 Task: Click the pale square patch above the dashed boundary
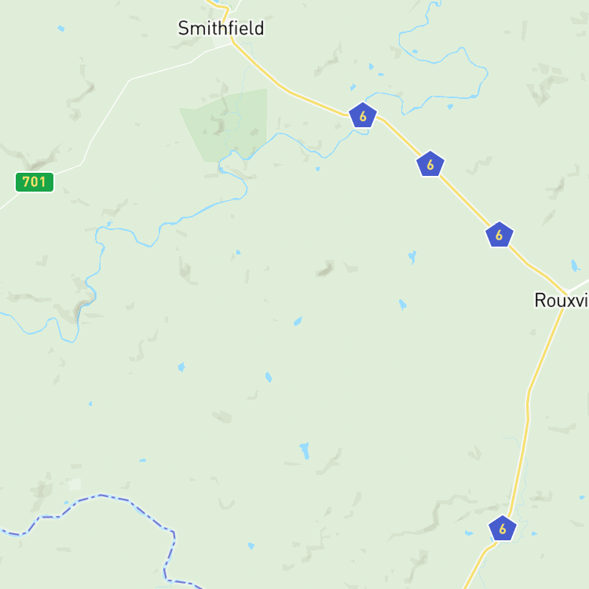click(x=75, y=485)
